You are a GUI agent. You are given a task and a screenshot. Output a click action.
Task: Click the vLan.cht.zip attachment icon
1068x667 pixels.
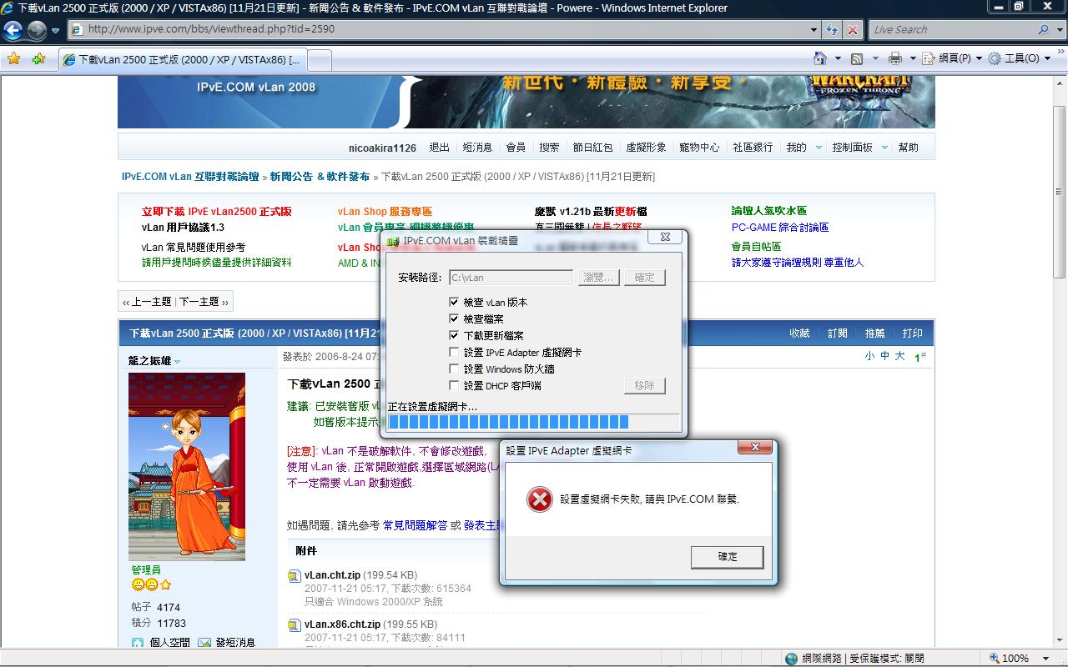294,575
